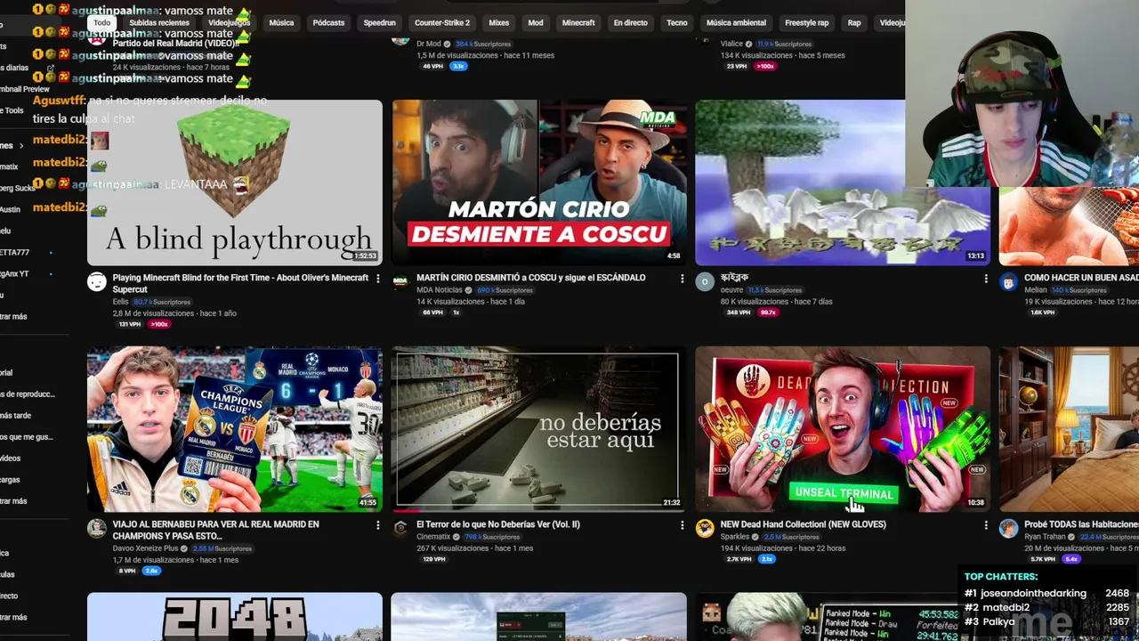Open MARTÍN CIRIO DESMINTIÓ a COSCU title
The width and height of the screenshot is (1139, 641).
tap(531, 278)
